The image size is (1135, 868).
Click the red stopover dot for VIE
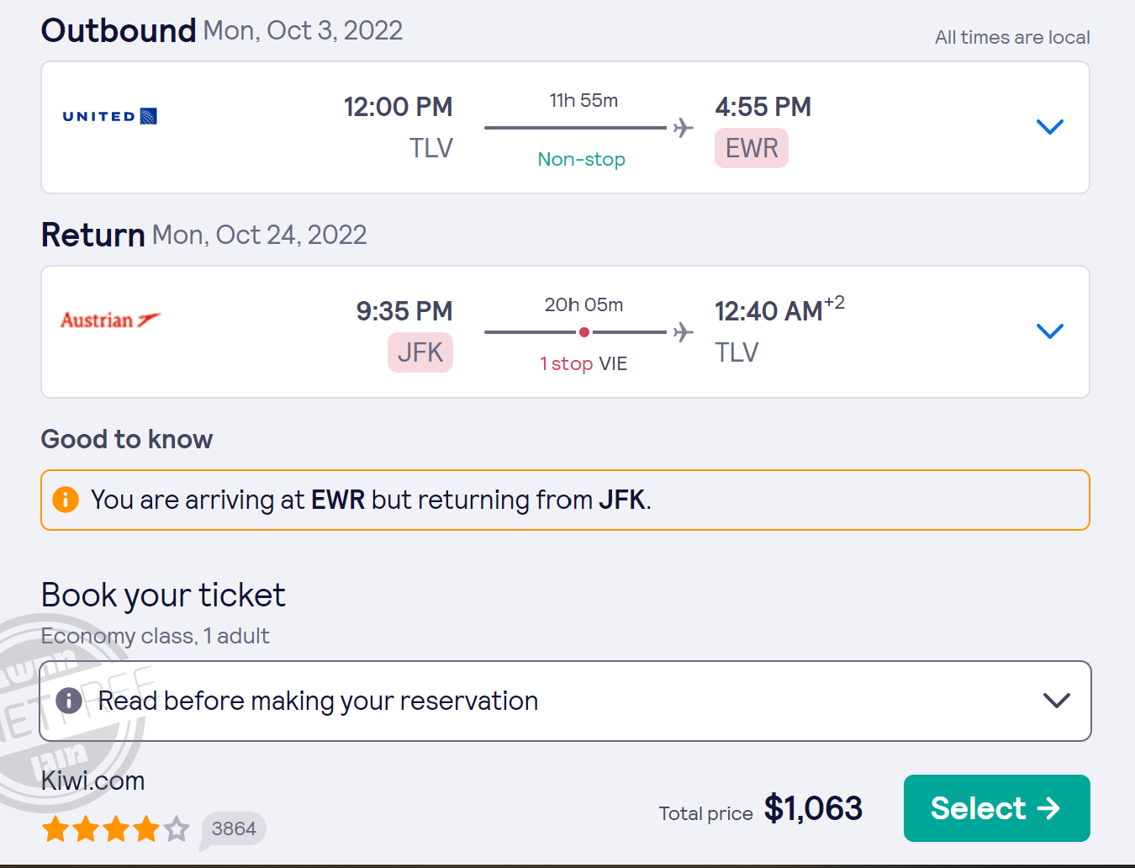pyautogui.click(x=584, y=332)
